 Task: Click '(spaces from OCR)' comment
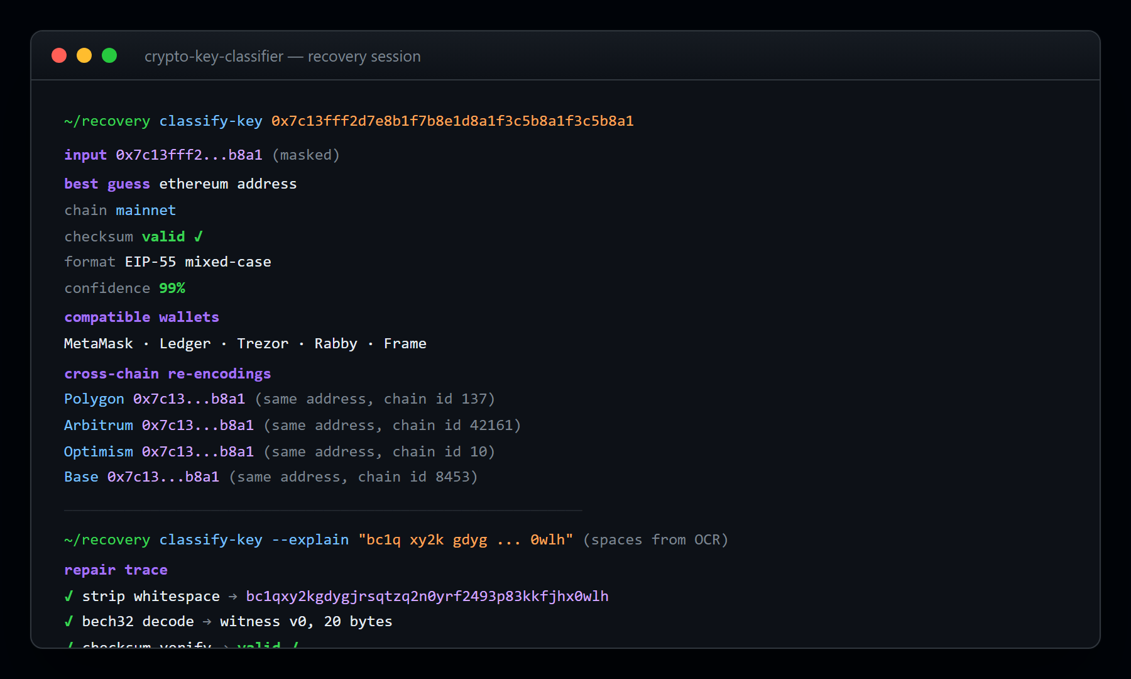pos(655,539)
